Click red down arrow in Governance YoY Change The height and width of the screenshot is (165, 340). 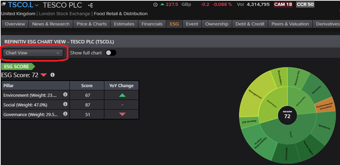(122, 114)
